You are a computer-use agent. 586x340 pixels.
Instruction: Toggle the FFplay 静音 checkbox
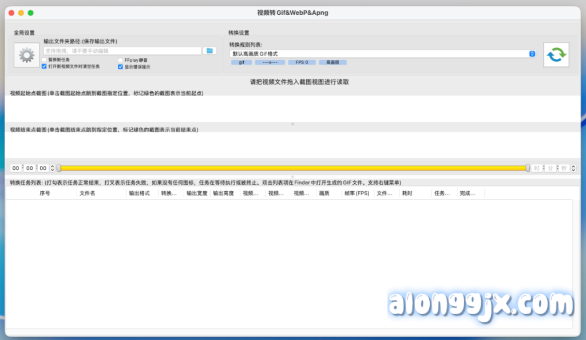[120, 60]
